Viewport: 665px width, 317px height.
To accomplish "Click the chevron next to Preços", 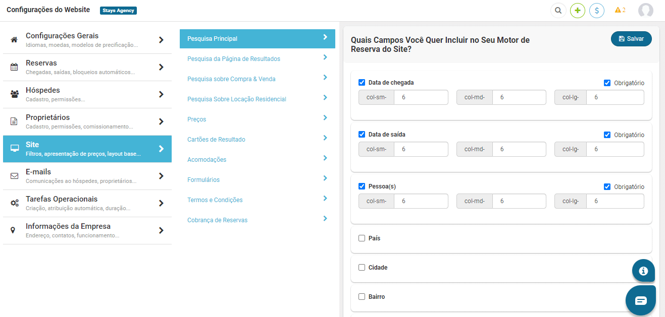I will click(325, 118).
